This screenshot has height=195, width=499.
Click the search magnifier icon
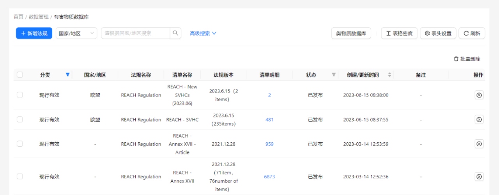175,33
